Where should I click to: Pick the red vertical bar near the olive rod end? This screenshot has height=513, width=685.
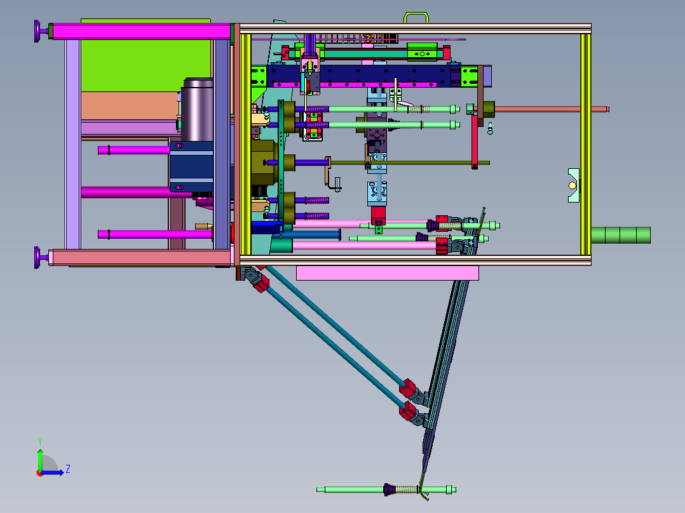[475, 142]
